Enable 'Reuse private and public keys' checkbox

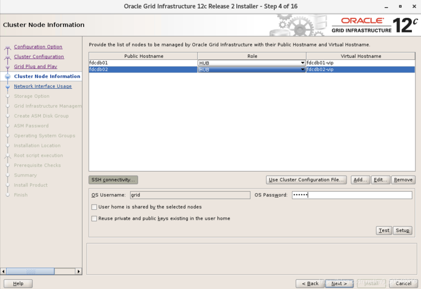(94, 219)
